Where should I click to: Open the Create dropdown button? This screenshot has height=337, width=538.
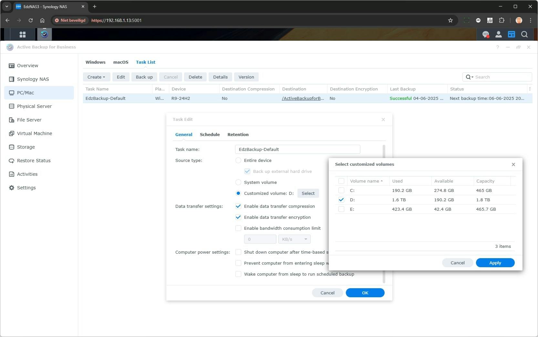coord(96,77)
